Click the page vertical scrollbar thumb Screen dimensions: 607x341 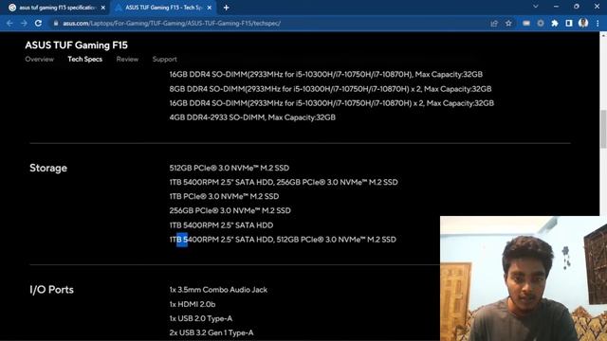tap(603, 129)
